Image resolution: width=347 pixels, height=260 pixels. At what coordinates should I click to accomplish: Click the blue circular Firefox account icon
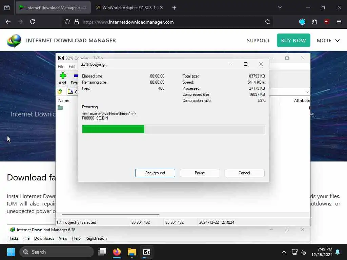[x=302, y=22]
